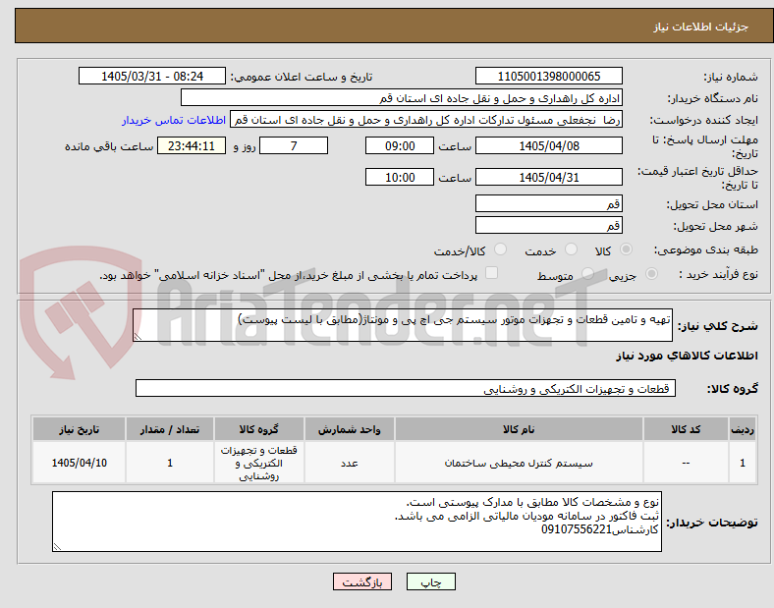
Task: Click the validity time field 10:00
Action: click(400, 177)
